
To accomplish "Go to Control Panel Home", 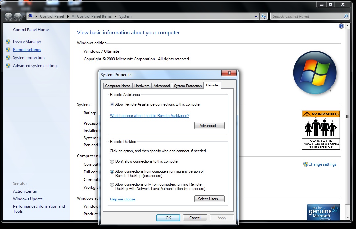I will [x=31, y=30].
